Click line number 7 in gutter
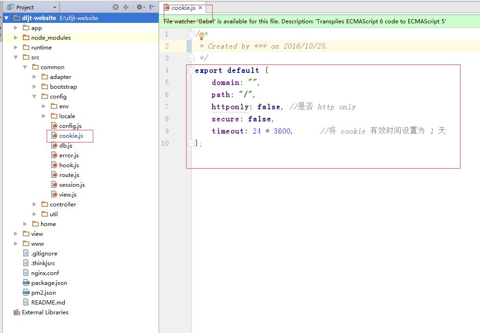Image resolution: width=480 pixels, height=333 pixels. coord(167,106)
